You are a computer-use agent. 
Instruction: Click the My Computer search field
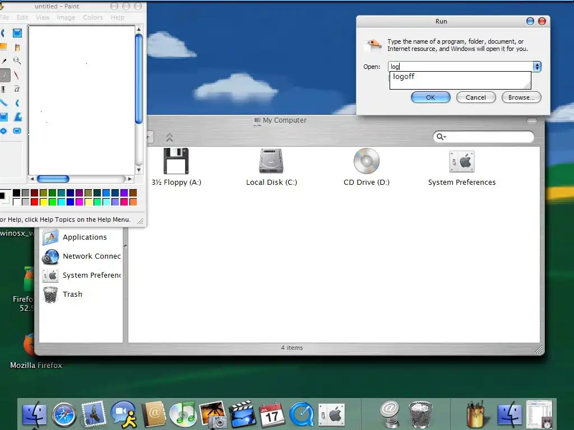pos(484,137)
